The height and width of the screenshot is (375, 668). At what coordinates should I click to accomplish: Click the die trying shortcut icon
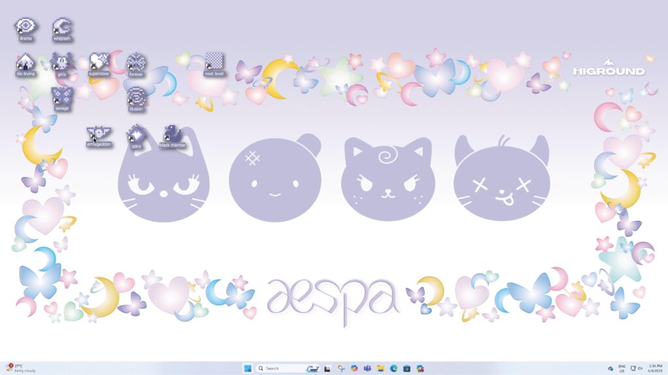(25, 64)
